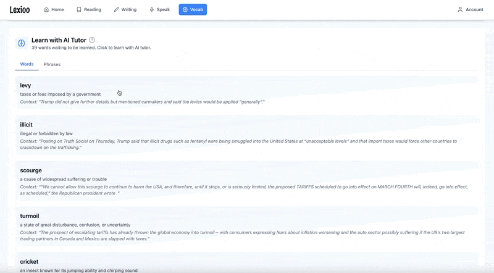The image size is (494, 273).
Task: Open the Writing section
Action: click(x=125, y=9)
